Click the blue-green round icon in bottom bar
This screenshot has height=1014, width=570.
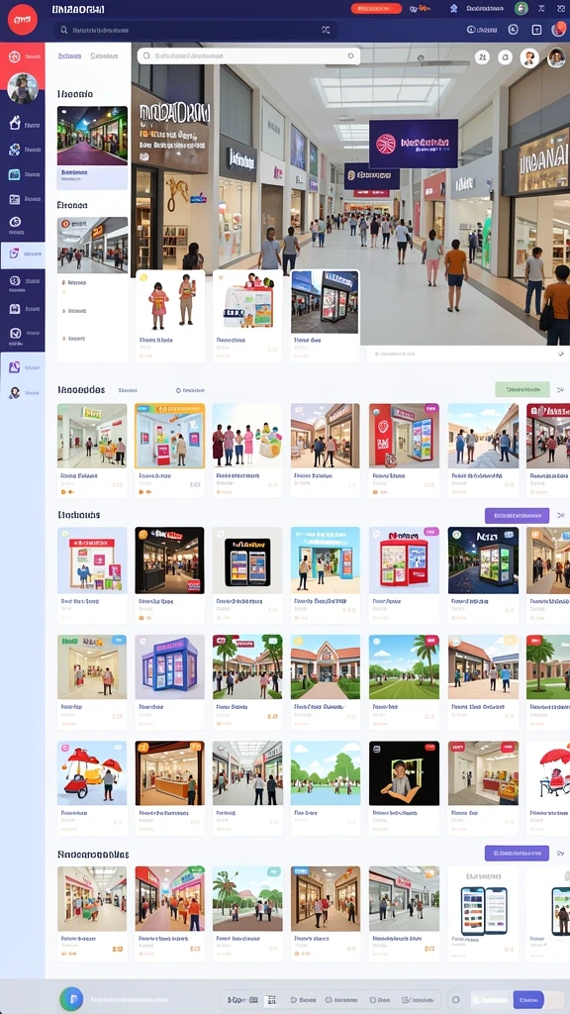(71, 998)
